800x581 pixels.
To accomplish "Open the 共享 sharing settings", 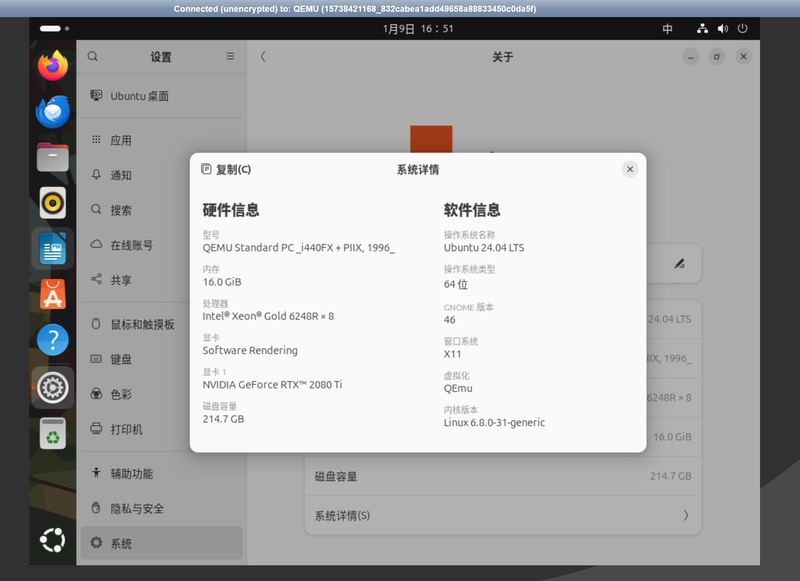I will [121, 280].
